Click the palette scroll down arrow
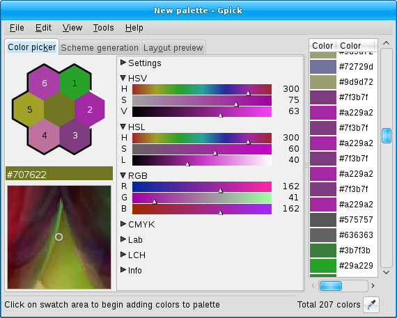 386,273
